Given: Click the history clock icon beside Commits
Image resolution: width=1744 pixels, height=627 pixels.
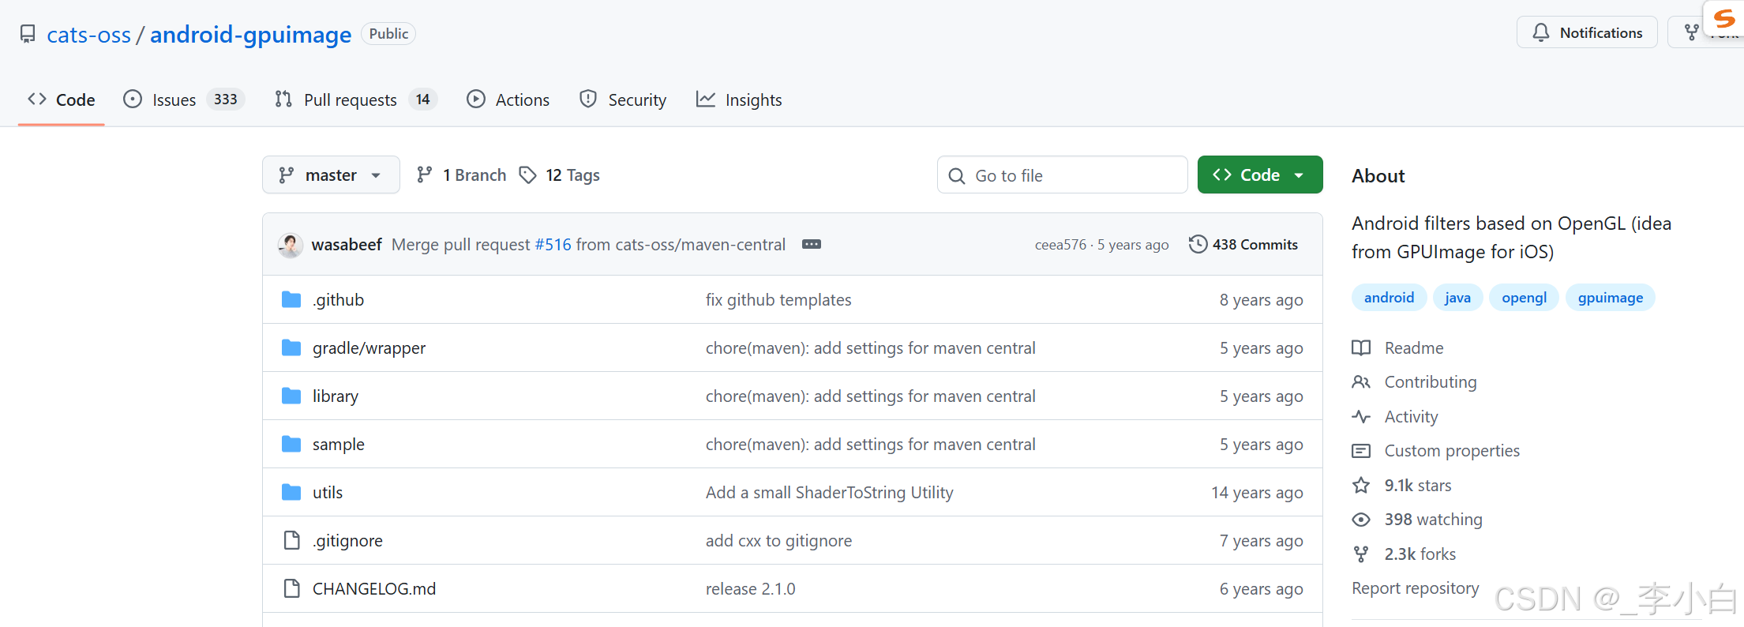Looking at the screenshot, I should pos(1198,245).
